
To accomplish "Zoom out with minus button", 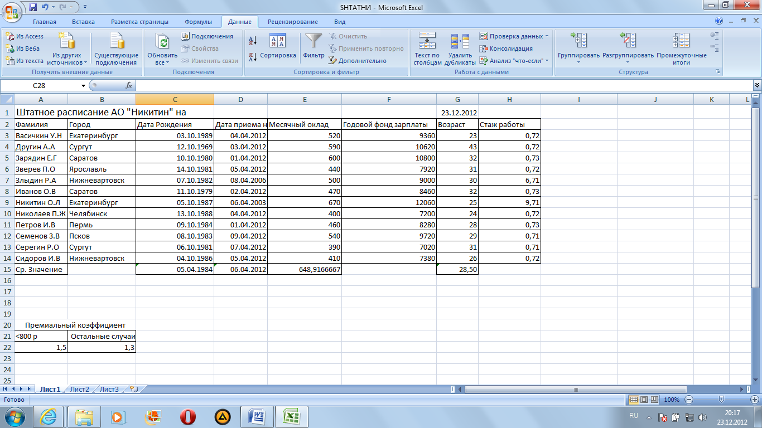I will 689,400.
